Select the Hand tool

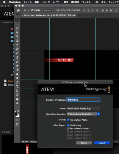pos(17,99)
